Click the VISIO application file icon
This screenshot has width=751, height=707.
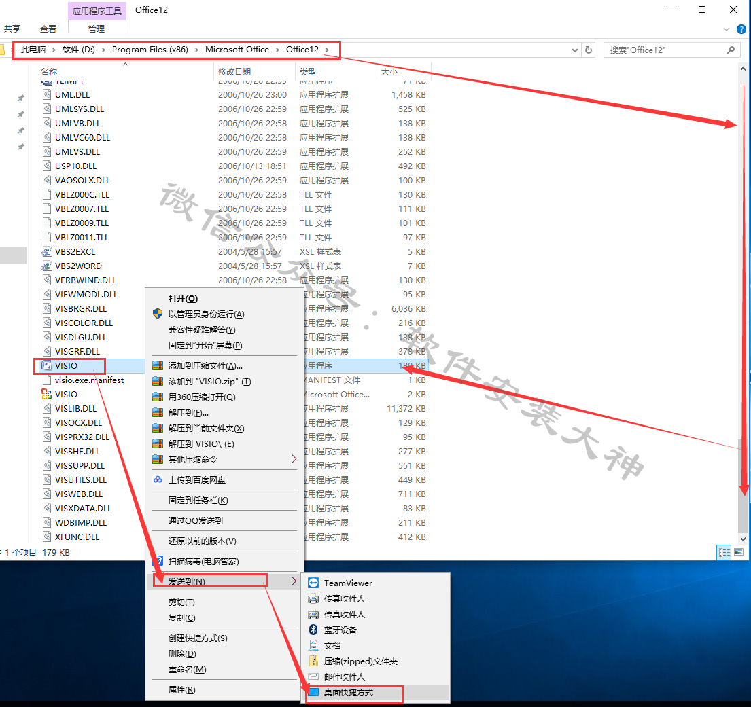tap(46, 365)
